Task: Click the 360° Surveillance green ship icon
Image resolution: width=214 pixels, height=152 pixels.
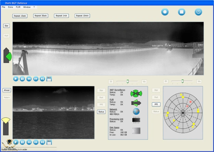Action: (136, 93)
